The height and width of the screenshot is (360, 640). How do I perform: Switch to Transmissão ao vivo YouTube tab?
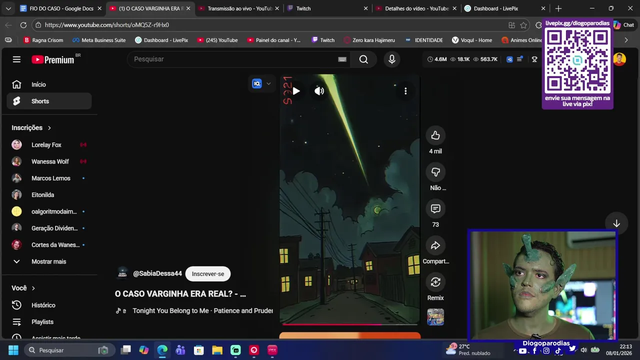coord(239,8)
